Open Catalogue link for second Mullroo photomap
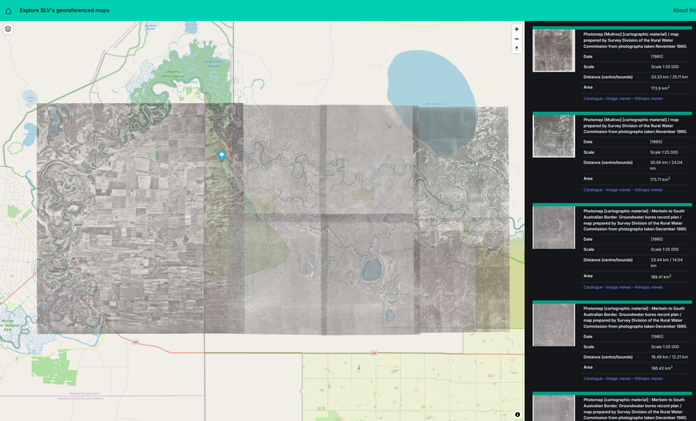 click(x=593, y=189)
